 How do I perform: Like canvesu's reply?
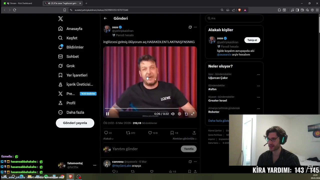152,171
